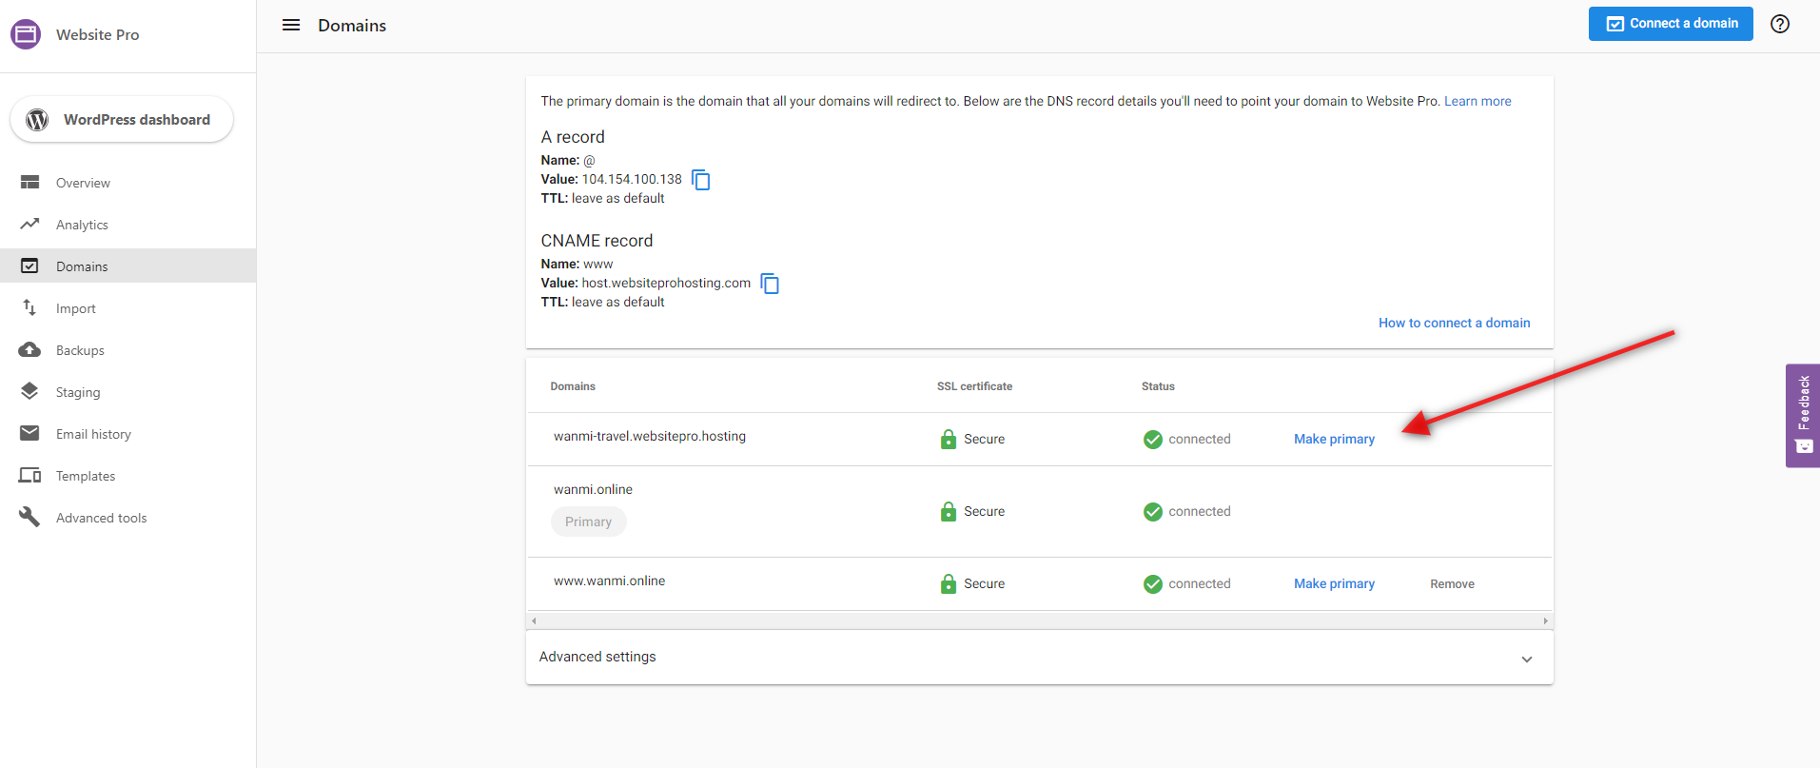The width and height of the screenshot is (1820, 768).
Task: Select the Domains menu item
Action: point(127,266)
